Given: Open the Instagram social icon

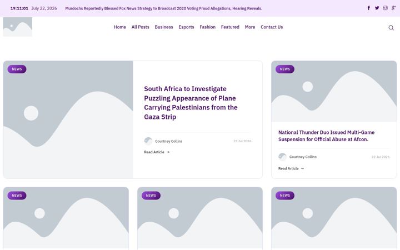Looking at the screenshot, I should click(x=386, y=8).
